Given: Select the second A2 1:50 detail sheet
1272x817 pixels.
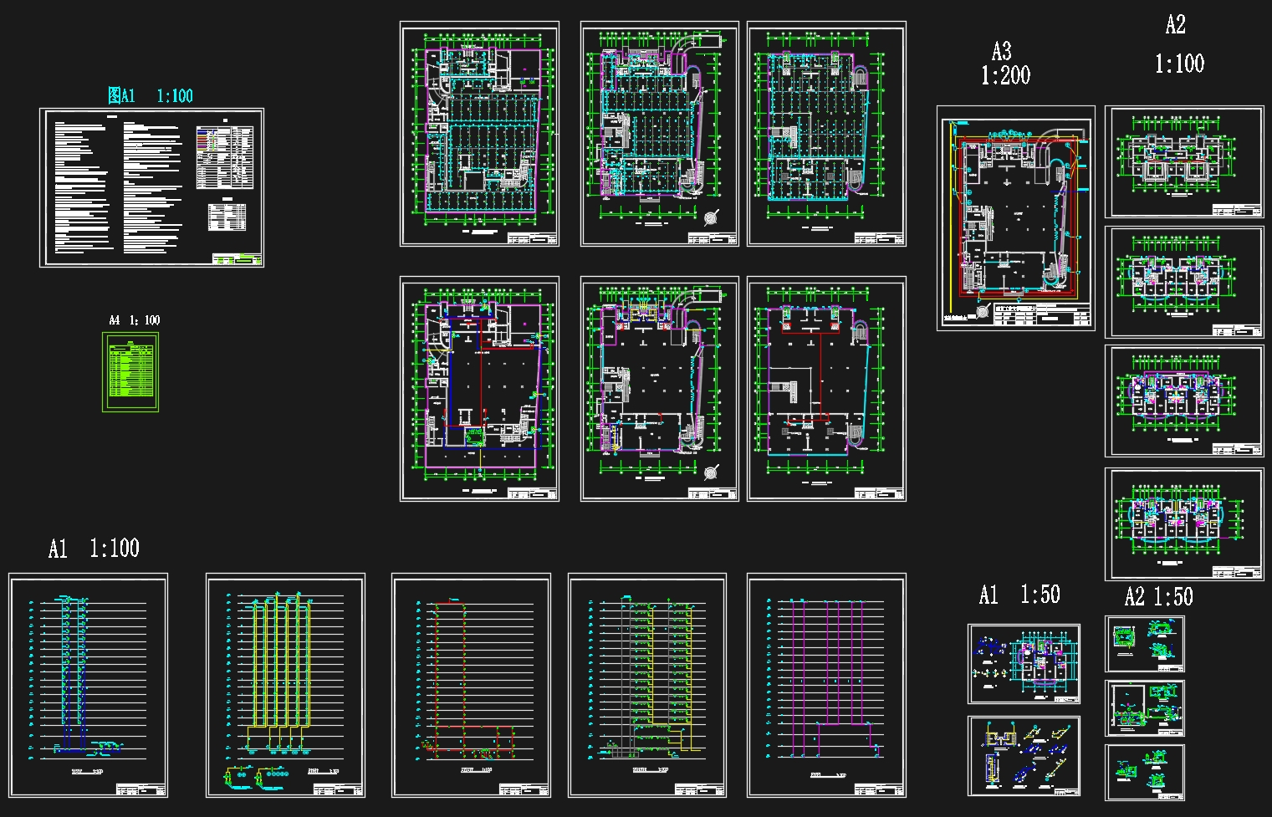Looking at the screenshot, I should click(1145, 708).
